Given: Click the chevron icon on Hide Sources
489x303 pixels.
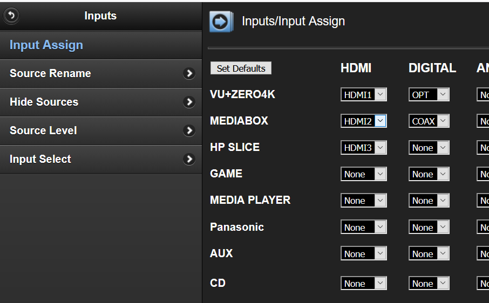Looking at the screenshot, I should pyautogui.click(x=189, y=102).
